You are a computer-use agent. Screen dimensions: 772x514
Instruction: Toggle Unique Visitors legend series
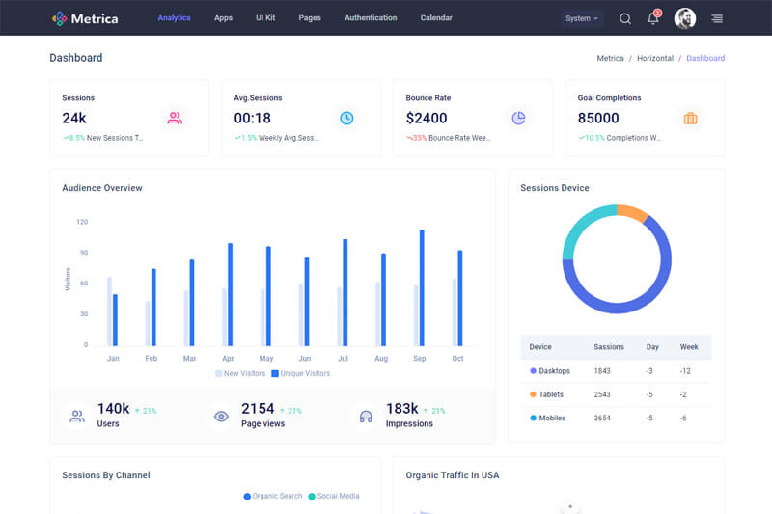(x=300, y=373)
